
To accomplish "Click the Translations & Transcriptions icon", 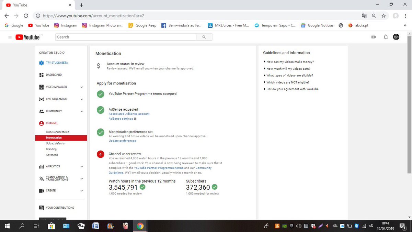I will tap(41, 178).
